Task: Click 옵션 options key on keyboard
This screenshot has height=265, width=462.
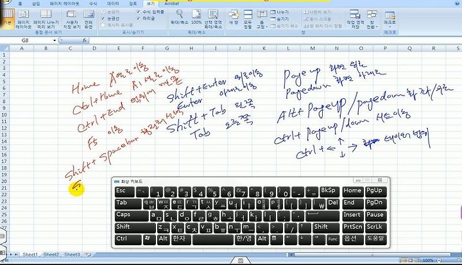Action: [352, 239]
